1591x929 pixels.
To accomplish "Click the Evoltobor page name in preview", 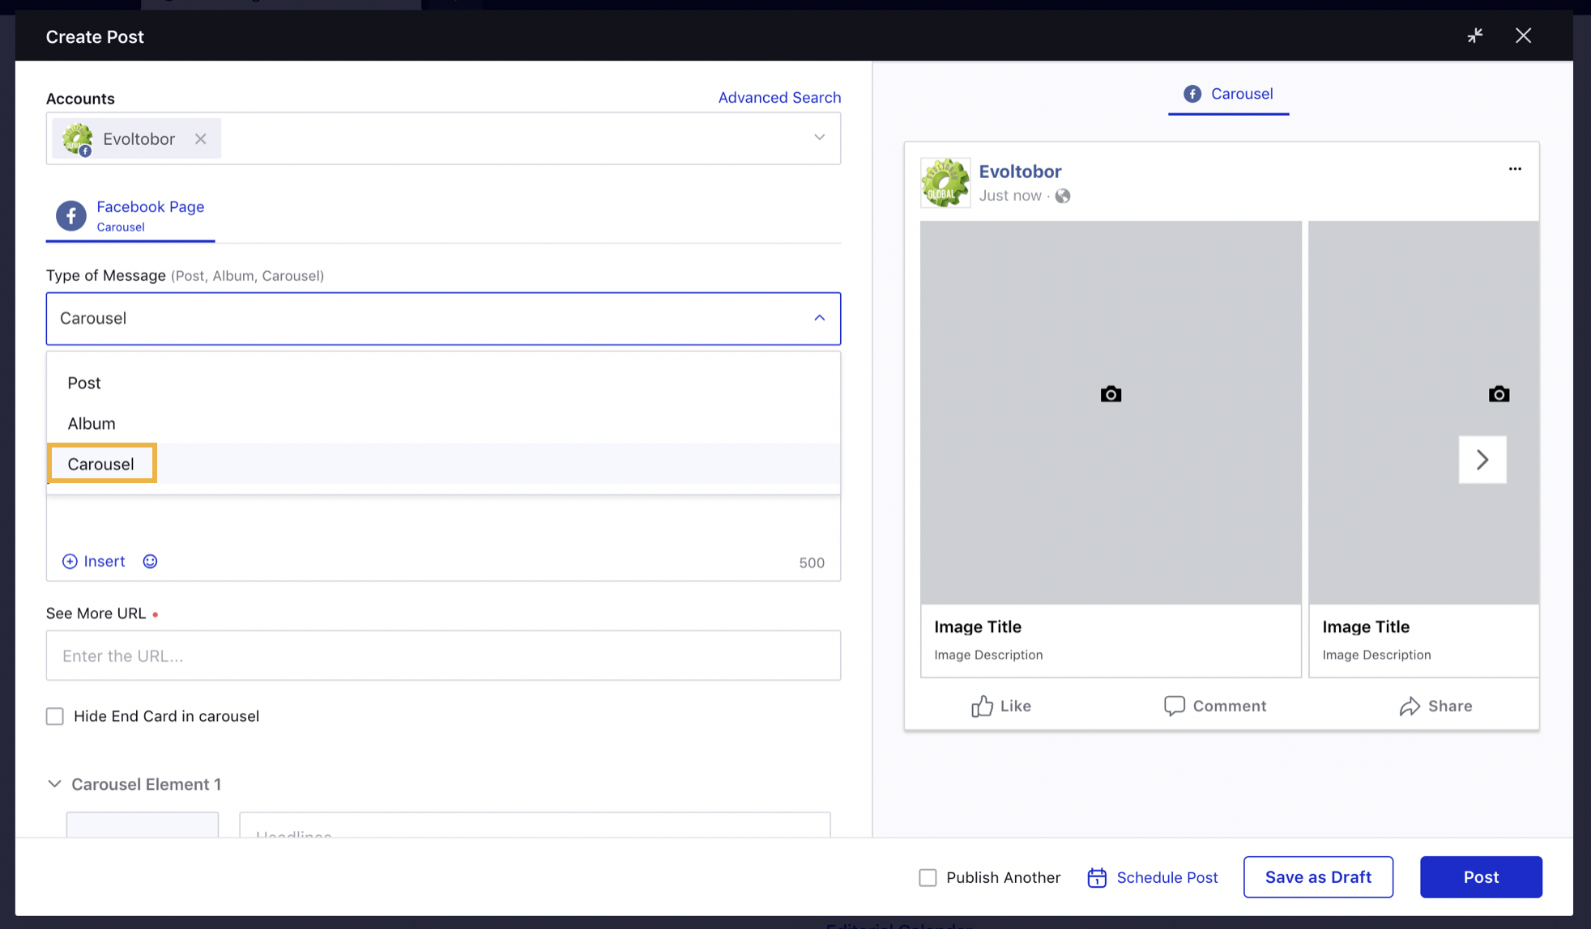I will [x=1020, y=172].
